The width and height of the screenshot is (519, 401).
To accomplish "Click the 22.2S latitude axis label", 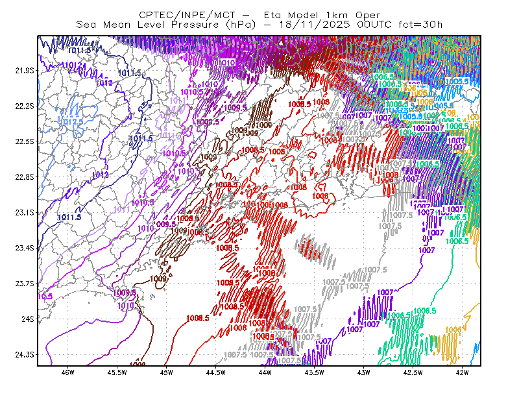I will [x=25, y=106].
